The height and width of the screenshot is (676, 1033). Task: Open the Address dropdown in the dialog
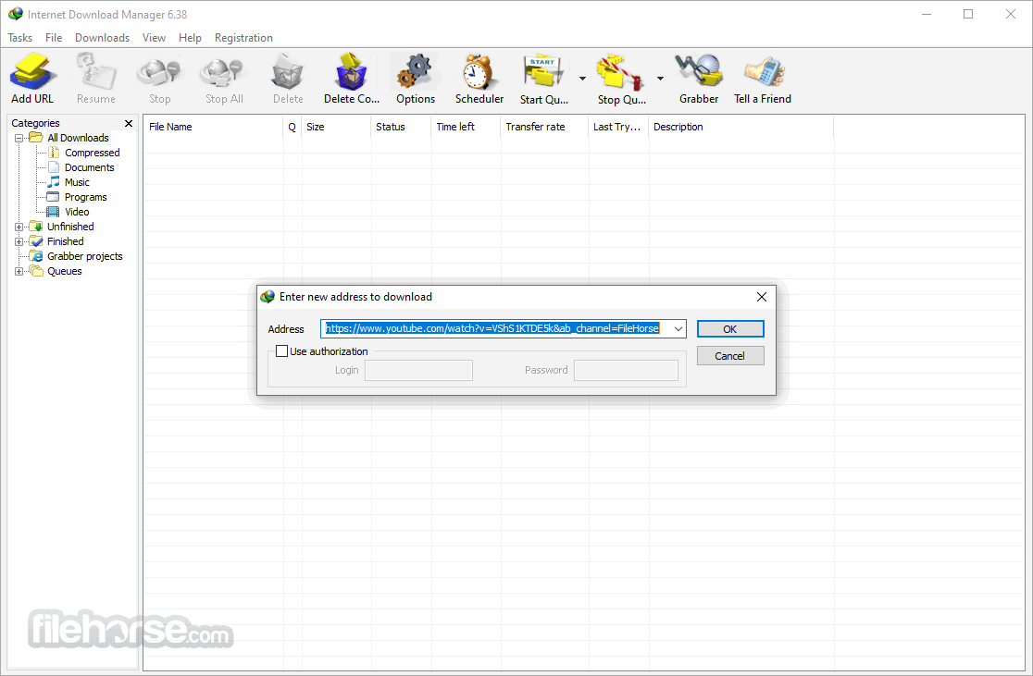click(677, 328)
